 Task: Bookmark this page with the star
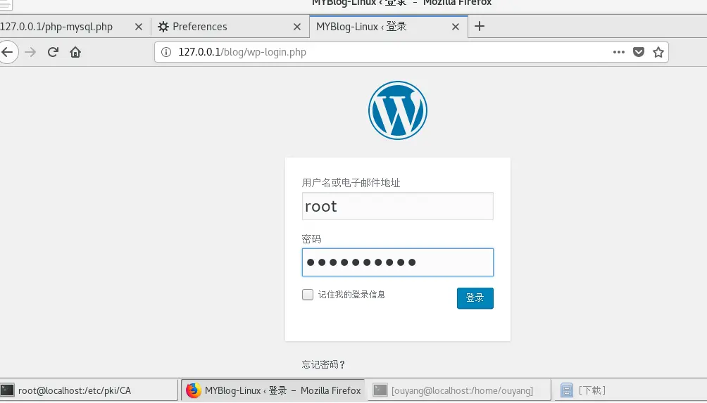[658, 52]
